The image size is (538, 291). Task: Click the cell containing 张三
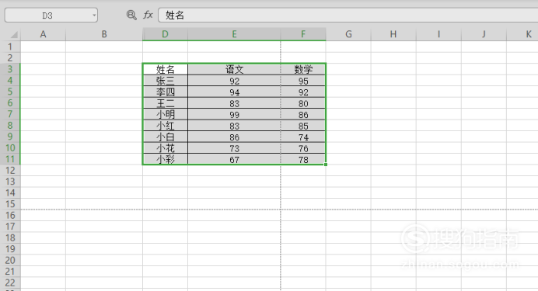pyautogui.click(x=166, y=81)
